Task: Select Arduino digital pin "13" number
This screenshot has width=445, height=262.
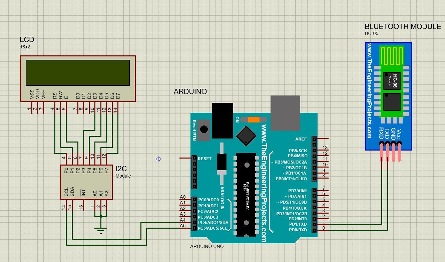Action: (x=325, y=148)
